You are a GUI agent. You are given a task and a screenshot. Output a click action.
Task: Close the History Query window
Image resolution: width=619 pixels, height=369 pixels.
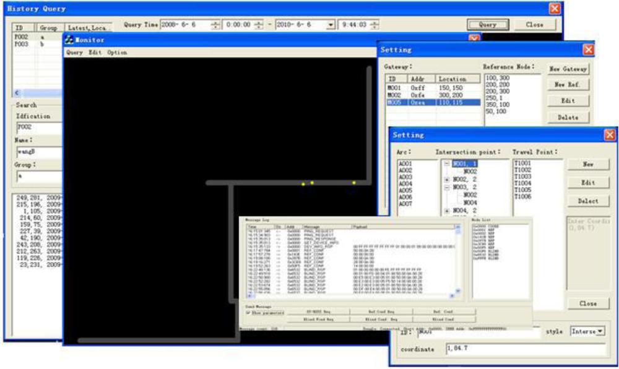[555, 9]
